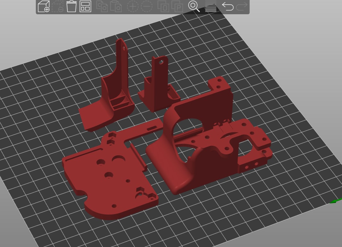This screenshot has height=247, width=342.
Task: Click the greyed-out Delete selected object icon
Action: pos(58,6)
